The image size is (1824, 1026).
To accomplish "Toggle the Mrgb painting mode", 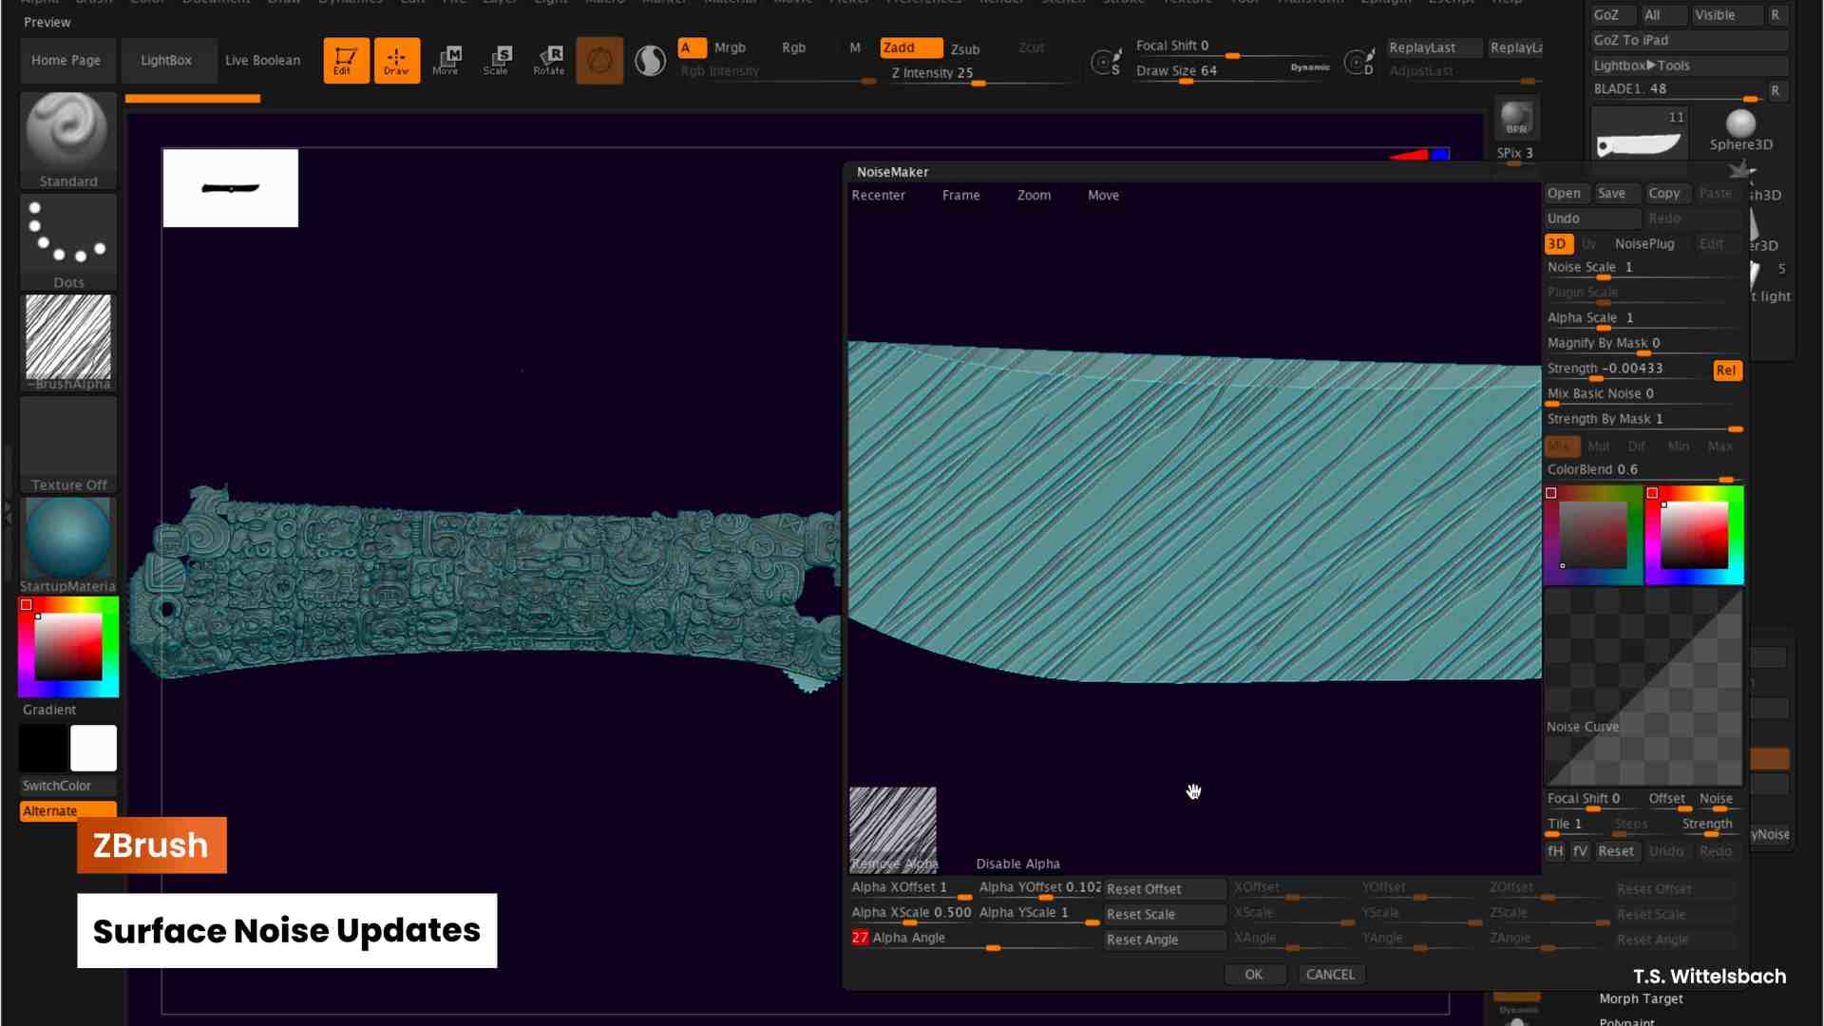I will [x=730, y=47].
